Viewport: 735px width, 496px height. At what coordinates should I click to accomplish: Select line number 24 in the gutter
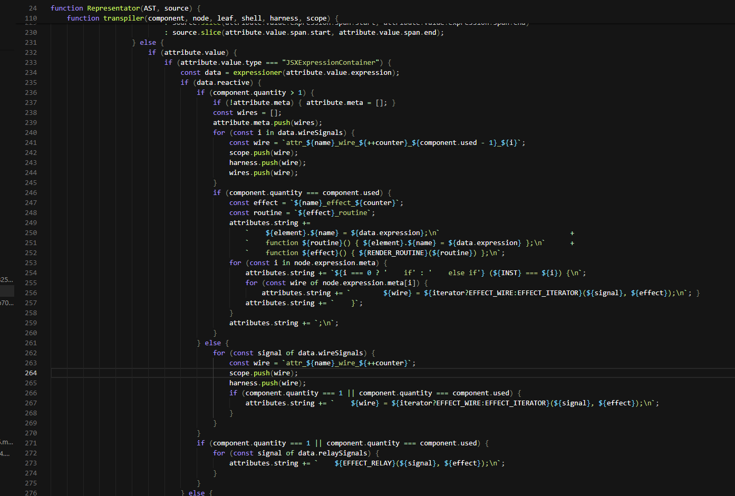point(33,8)
